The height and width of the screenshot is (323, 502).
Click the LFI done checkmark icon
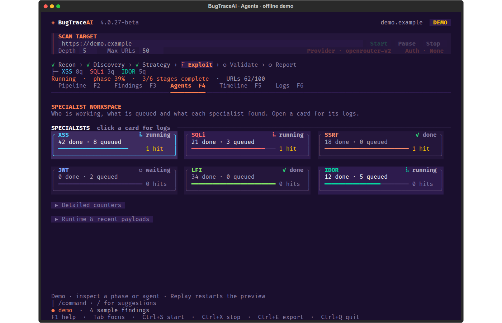(284, 170)
